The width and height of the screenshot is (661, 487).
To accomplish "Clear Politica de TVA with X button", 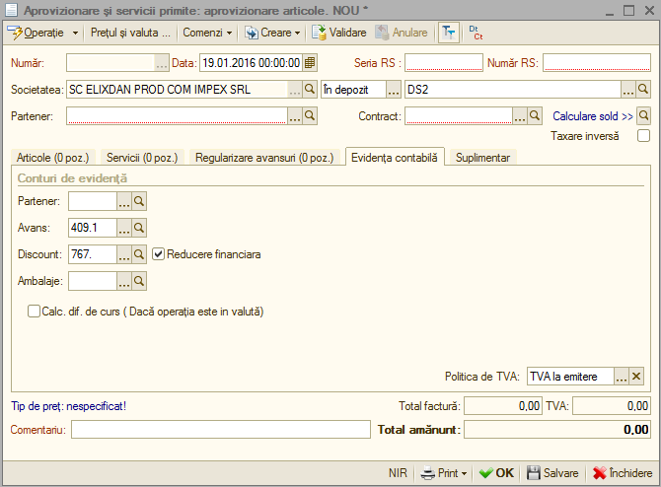I will pyautogui.click(x=636, y=376).
